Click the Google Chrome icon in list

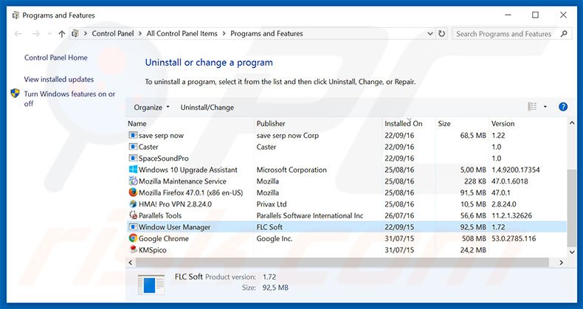(x=133, y=238)
